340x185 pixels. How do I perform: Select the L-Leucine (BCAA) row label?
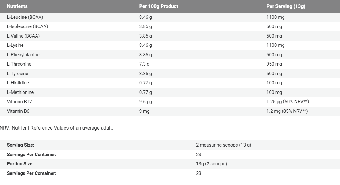25,17
